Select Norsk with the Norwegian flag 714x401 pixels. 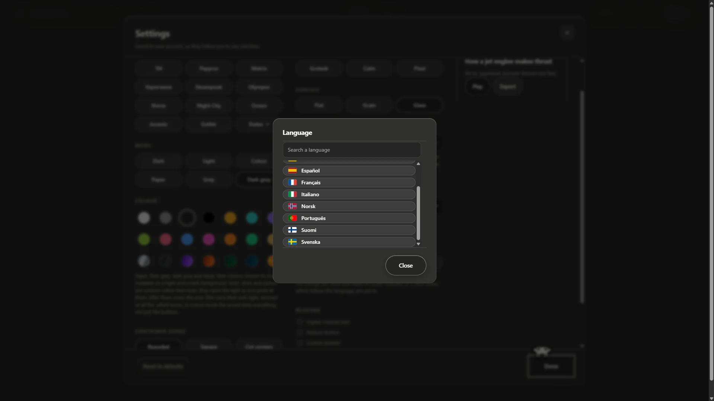349,206
